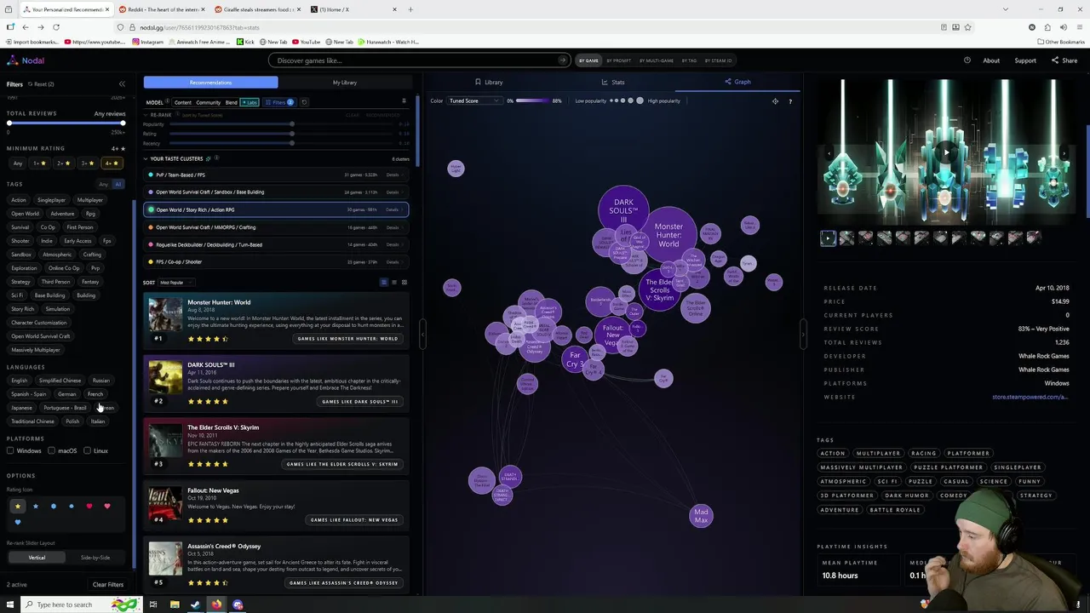Switch to the Stats tab
The width and height of the screenshot is (1090, 613).
pos(613,83)
